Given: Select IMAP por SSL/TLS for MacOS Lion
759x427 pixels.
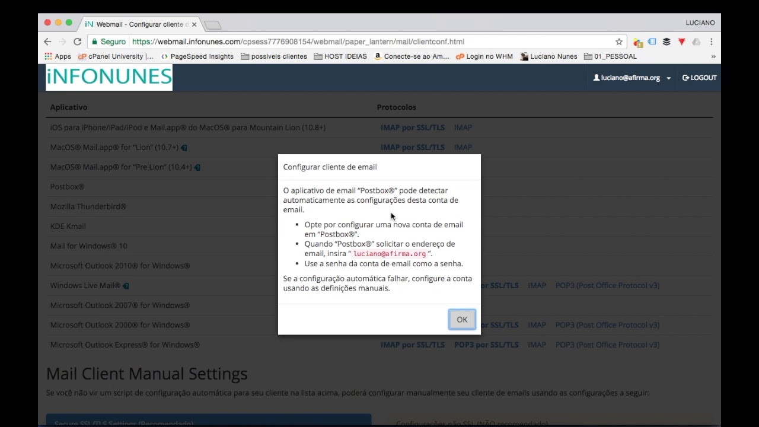Looking at the screenshot, I should pos(412,147).
